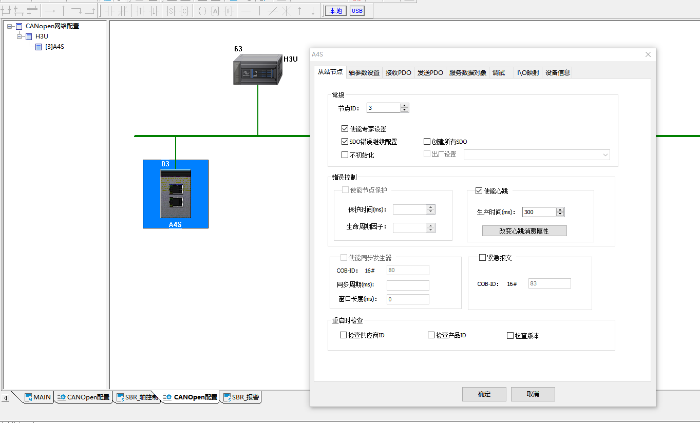Toggle 使能心跳 checkbox

[x=479, y=191]
